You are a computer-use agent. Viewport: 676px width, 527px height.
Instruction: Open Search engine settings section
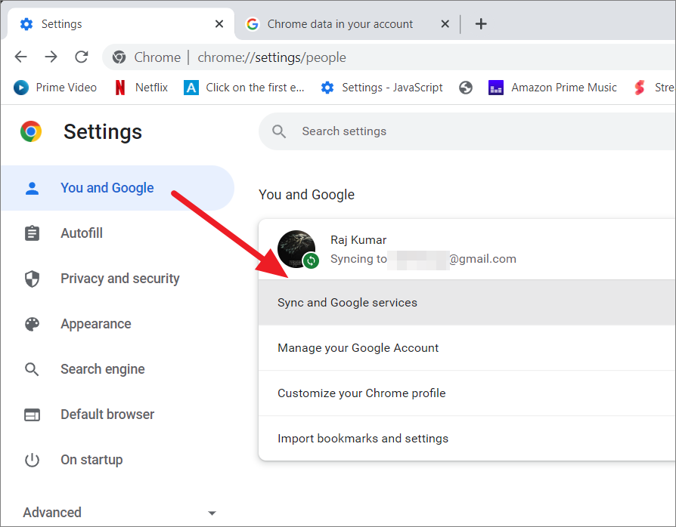117,369
